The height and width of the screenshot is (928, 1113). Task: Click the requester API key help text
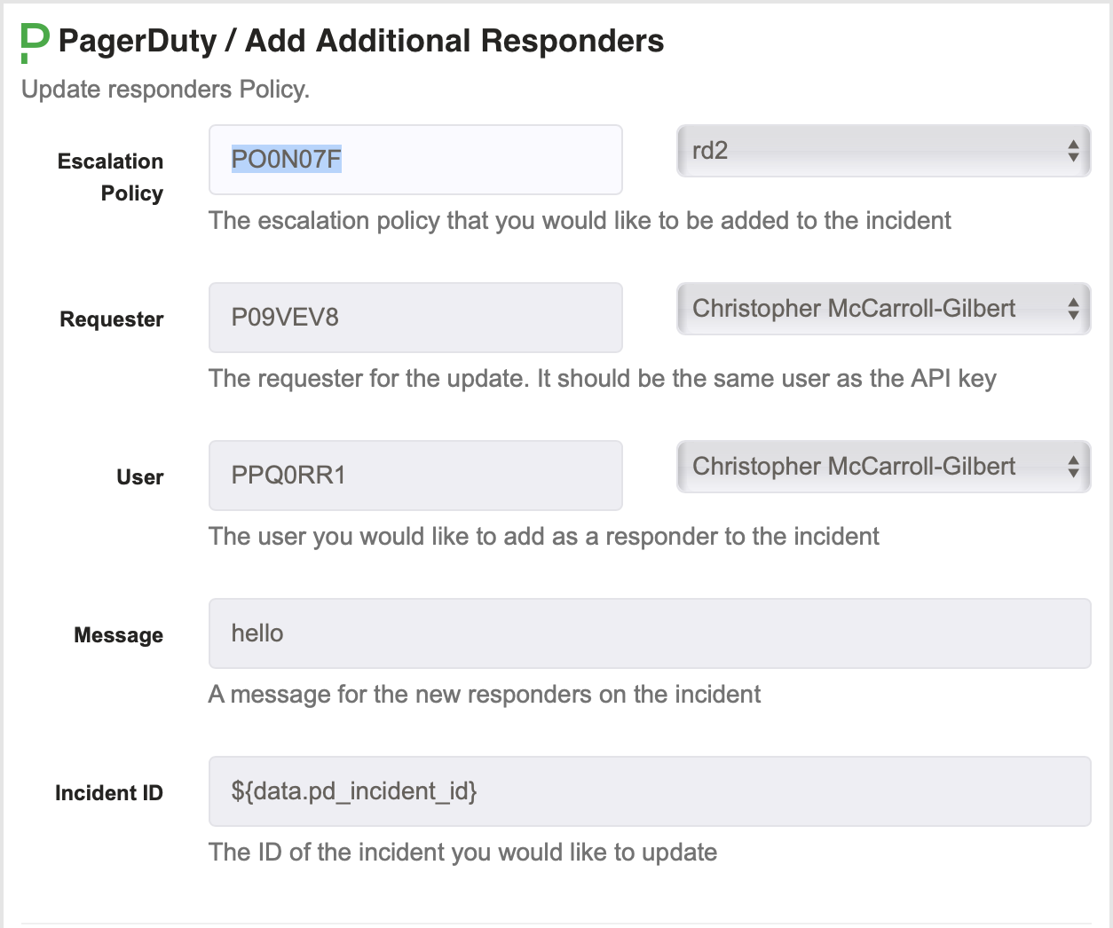click(603, 379)
